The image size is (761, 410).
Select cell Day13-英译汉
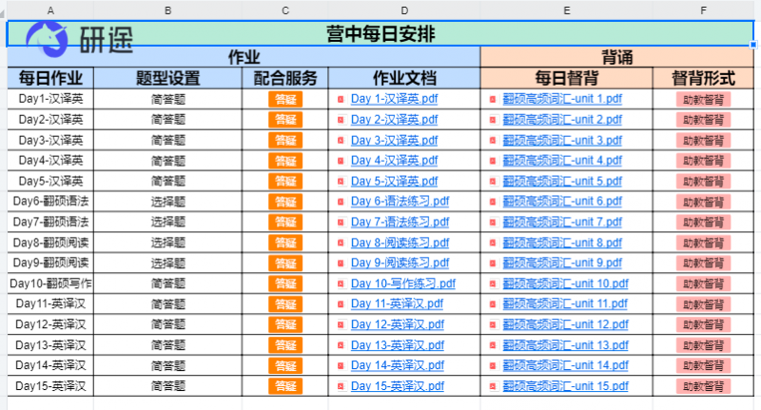[x=50, y=345]
